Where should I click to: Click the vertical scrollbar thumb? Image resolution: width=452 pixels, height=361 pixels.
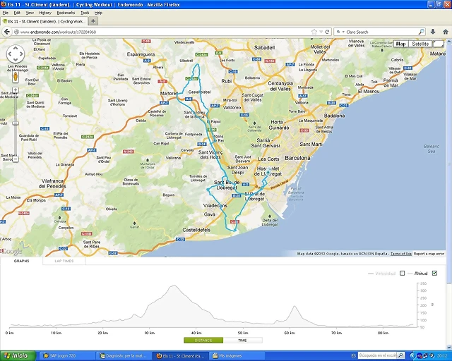448,164
